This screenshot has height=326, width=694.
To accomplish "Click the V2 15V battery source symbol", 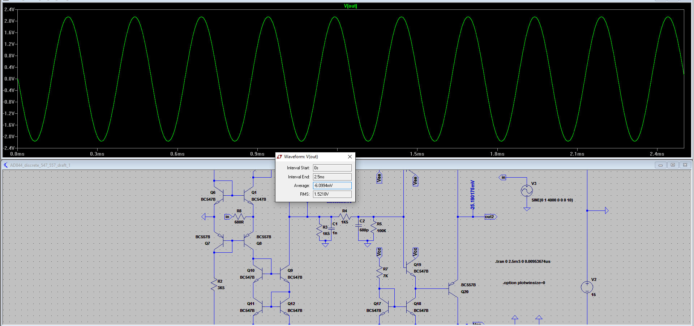I will pyautogui.click(x=587, y=287).
